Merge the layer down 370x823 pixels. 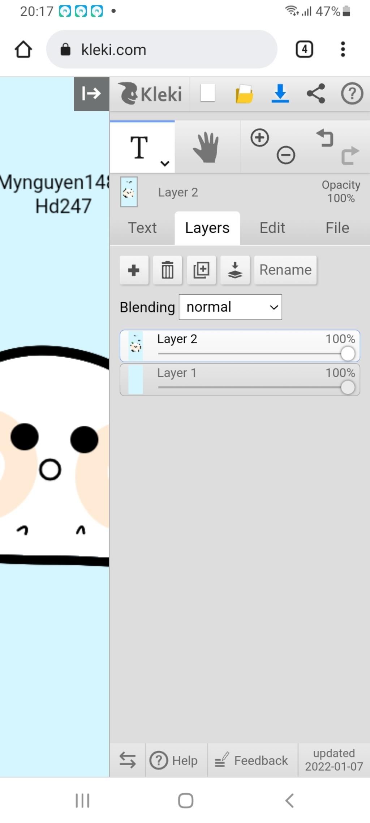pyautogui.click(x=235, y=270)
